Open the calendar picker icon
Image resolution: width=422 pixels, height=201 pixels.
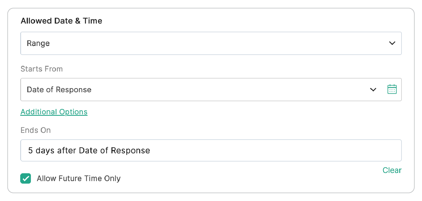coord(392,89)
